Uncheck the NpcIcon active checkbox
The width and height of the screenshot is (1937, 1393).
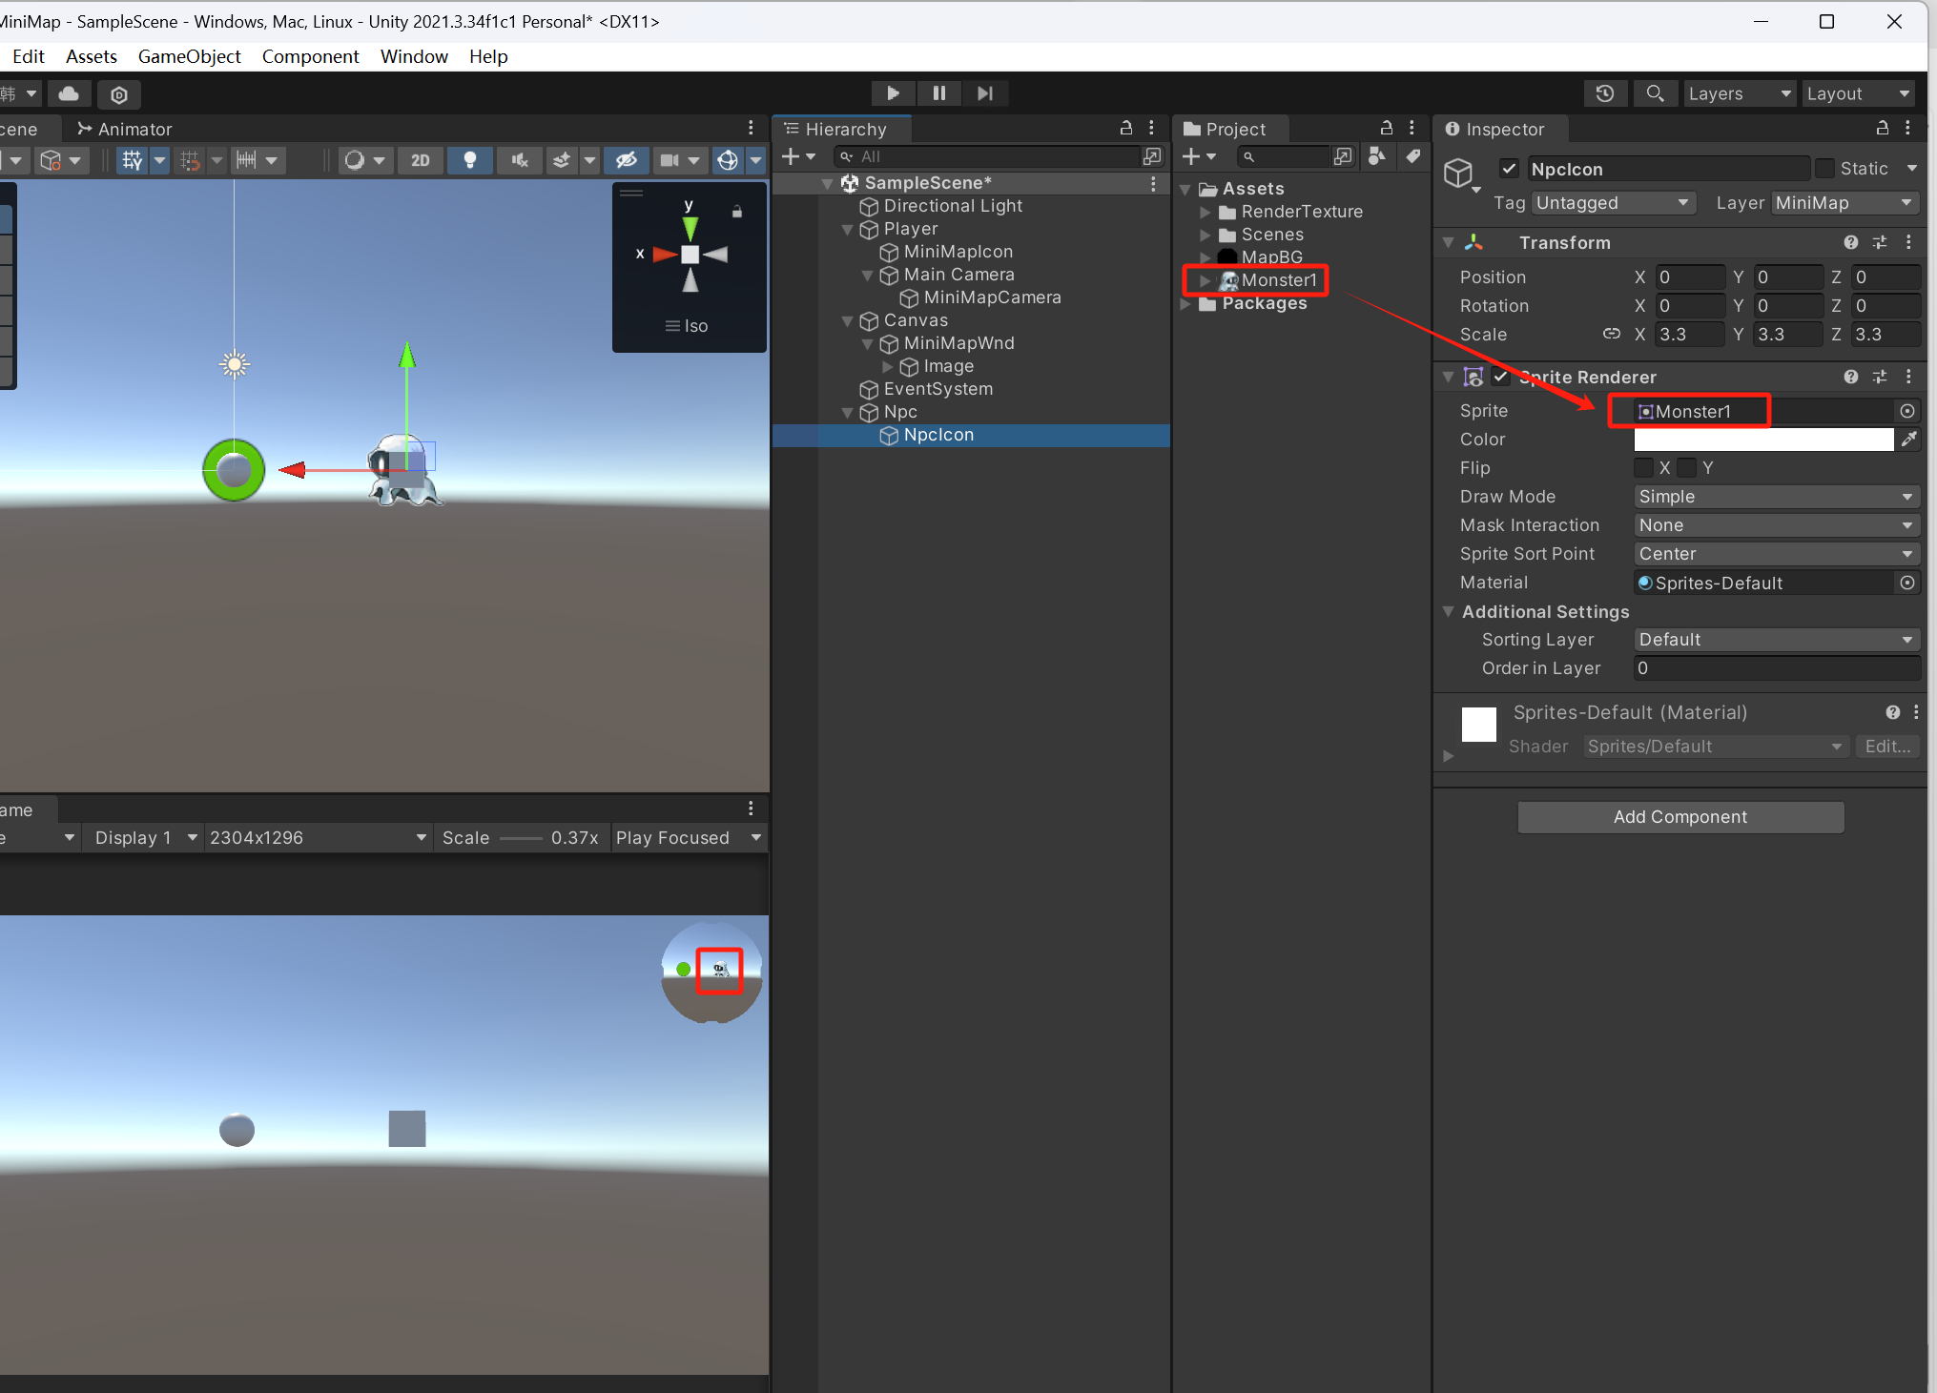(1509, 169)
